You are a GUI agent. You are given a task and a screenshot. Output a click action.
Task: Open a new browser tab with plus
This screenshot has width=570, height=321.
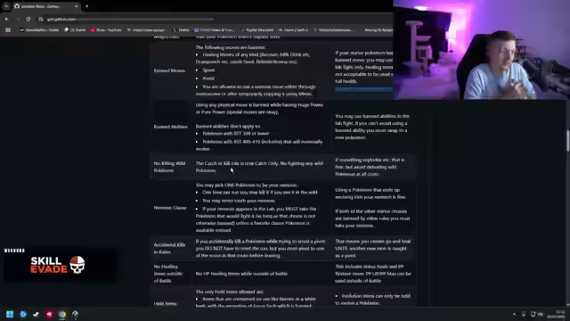[x=87, y=6]
